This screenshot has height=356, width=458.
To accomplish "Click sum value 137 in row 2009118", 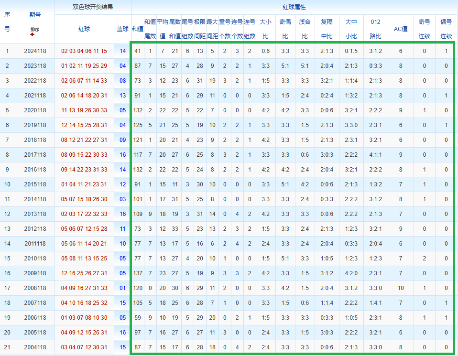I will click(138, 273).
